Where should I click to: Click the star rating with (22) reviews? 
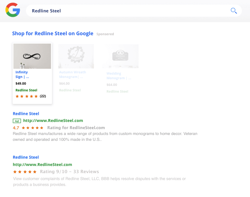[31, 96]
